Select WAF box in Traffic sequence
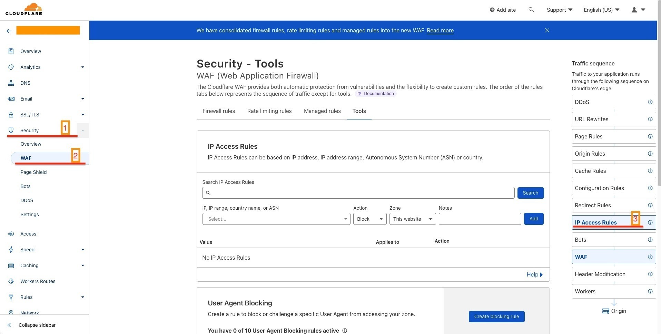This screenshot has height=334, width=661. pos(614,257)
